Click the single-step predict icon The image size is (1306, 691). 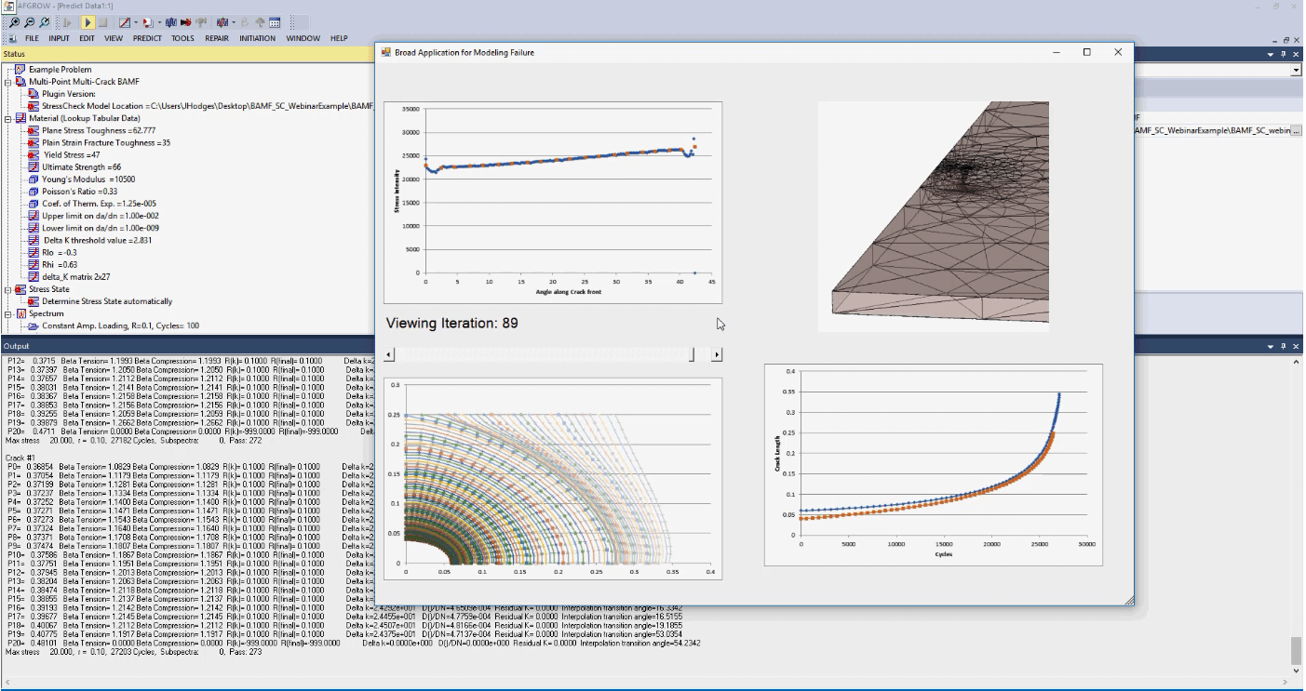(x=68, y=21)
